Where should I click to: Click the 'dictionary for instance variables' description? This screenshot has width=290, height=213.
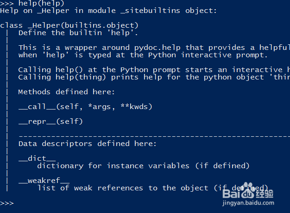pyautogui.click(x=143, y=166)
